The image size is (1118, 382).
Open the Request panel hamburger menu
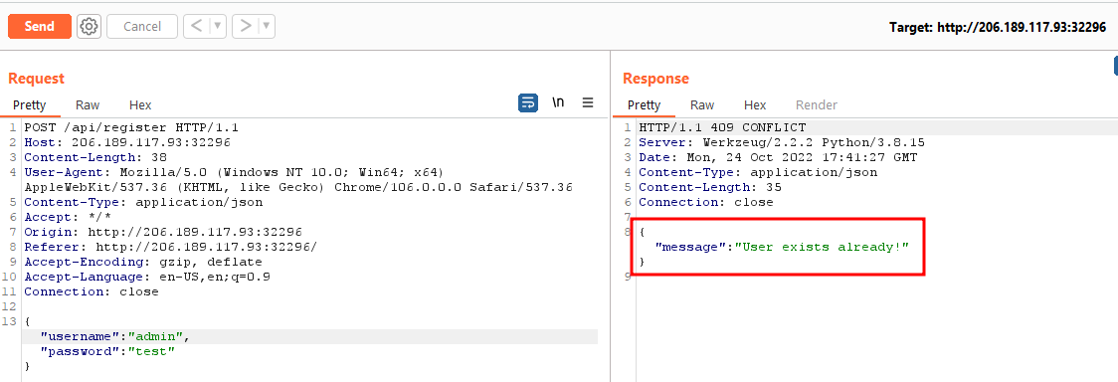(588, 103)
